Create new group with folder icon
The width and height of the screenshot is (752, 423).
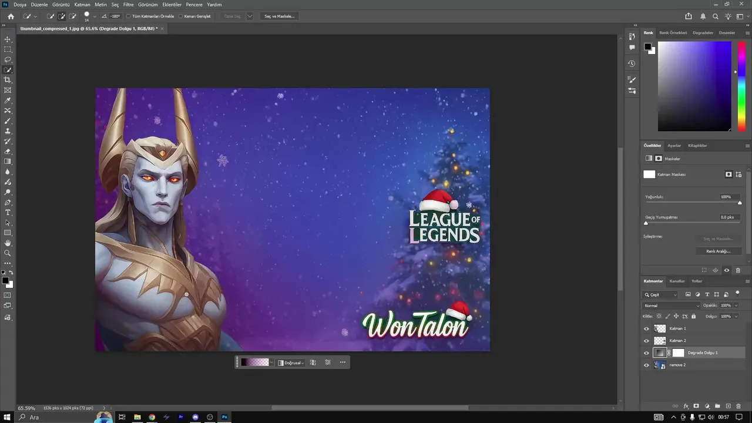(x=717, y=406)
